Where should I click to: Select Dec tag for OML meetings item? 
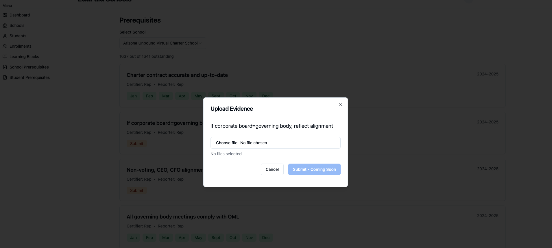pyautogui.click(x=266, y=238)
